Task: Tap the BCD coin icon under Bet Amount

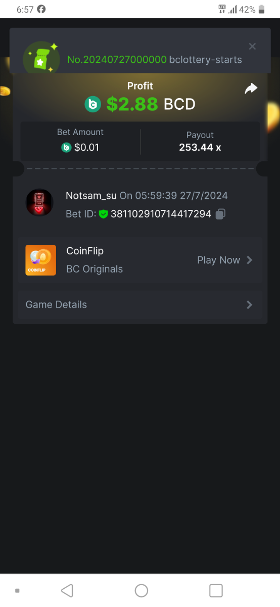Action: point(66,148)
